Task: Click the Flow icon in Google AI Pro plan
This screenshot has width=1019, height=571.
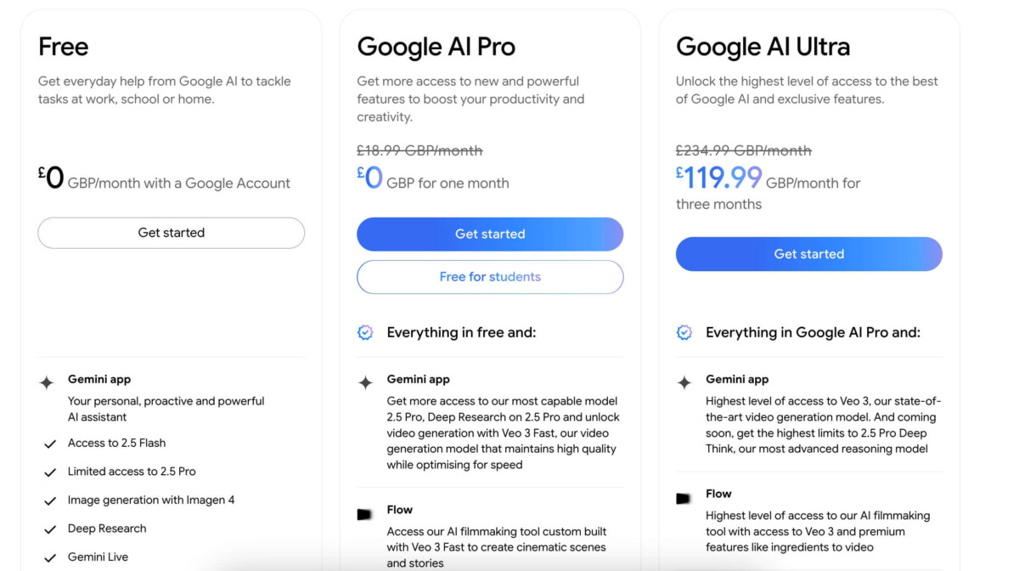Action: [365, 514]
